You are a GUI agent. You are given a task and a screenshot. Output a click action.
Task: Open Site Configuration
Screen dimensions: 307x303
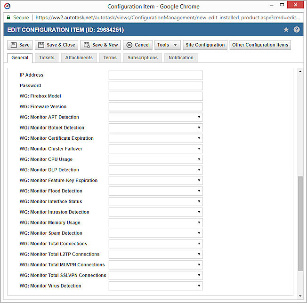click(205, 45)
